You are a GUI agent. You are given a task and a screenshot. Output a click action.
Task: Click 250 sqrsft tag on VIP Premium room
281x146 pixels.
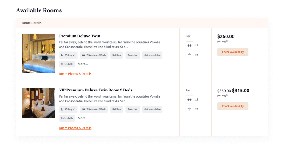click(x=69, y=109)
